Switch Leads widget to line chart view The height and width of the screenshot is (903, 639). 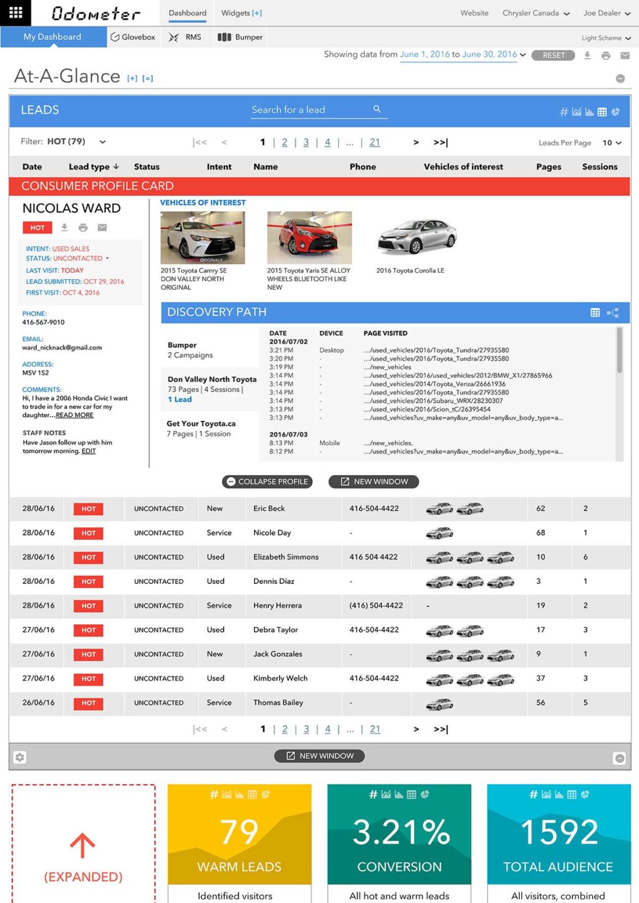577,112
